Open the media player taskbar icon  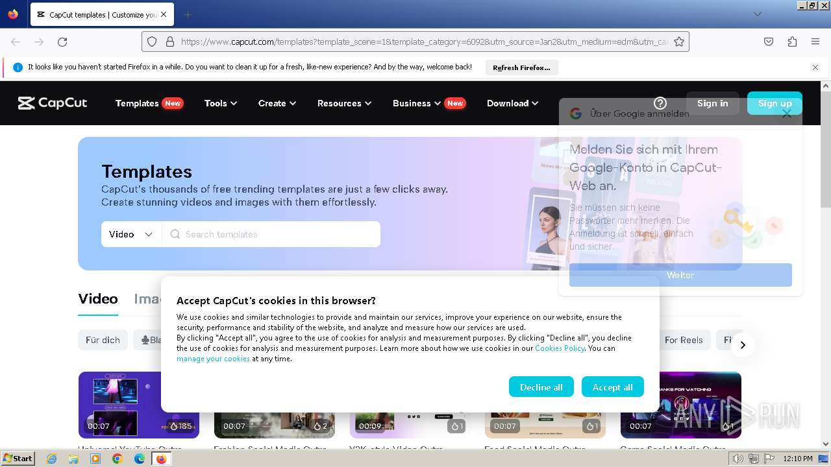(95, 459)
